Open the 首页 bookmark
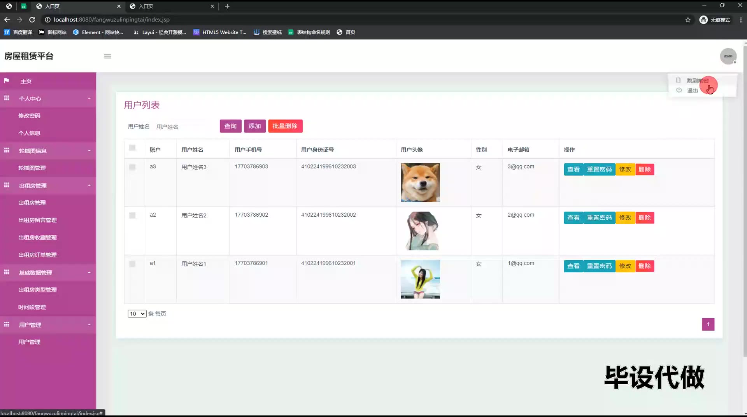 [346, 32]
